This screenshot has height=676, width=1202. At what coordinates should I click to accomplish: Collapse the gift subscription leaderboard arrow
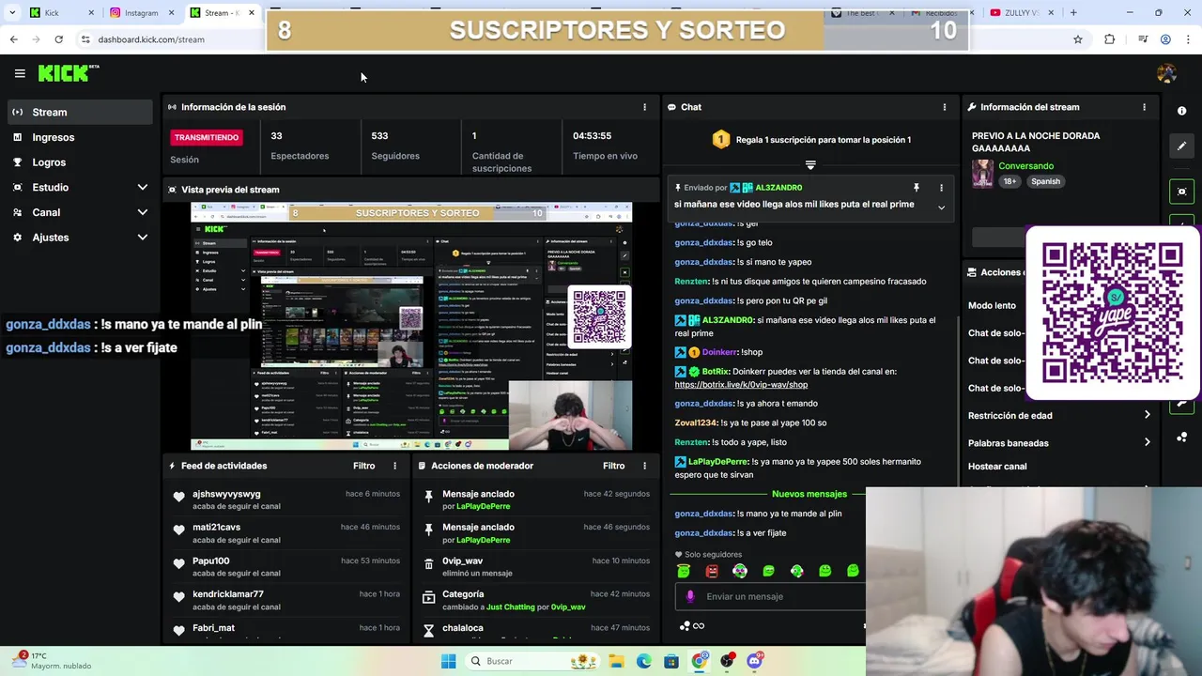(x=810, y=165)
